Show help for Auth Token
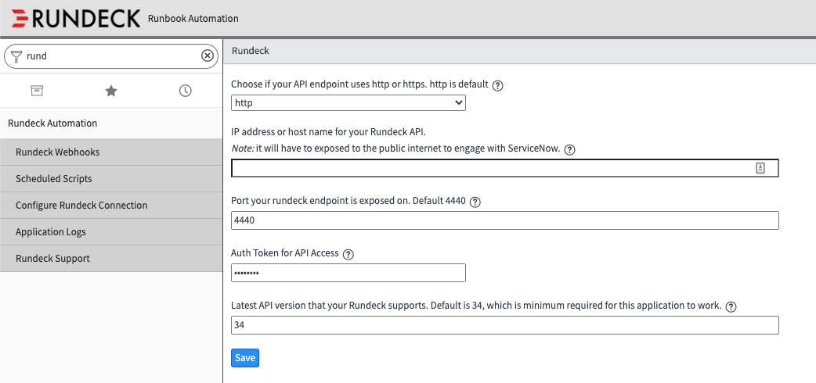This screenshot has width=816, height=383. 348,254
